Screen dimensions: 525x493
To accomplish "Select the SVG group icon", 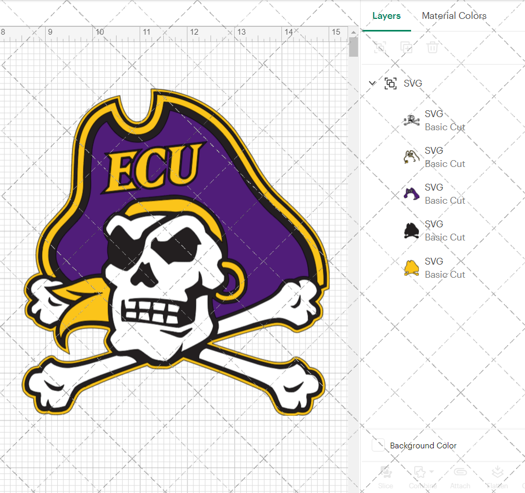I will (391, 83).
